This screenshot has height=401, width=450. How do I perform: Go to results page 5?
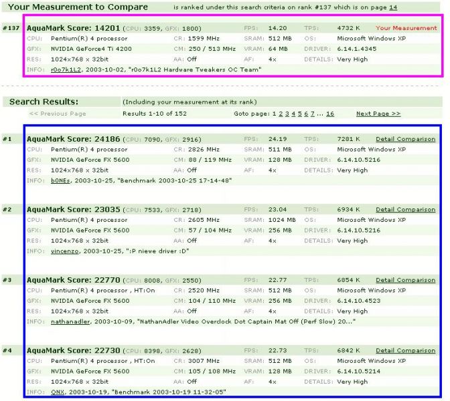(299, 114)
